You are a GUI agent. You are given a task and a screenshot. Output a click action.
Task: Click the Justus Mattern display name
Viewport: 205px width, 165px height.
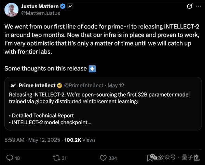40,7
